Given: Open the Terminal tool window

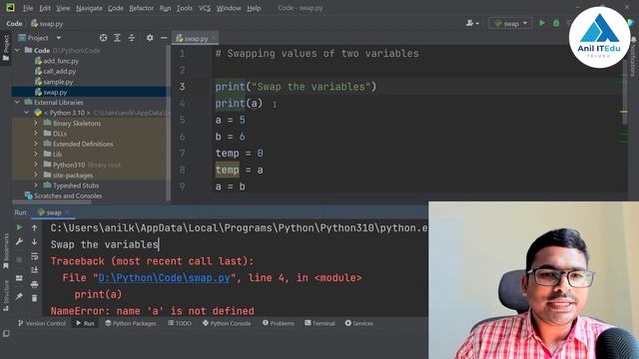Looking at the screenshot, I should [319, 323].
